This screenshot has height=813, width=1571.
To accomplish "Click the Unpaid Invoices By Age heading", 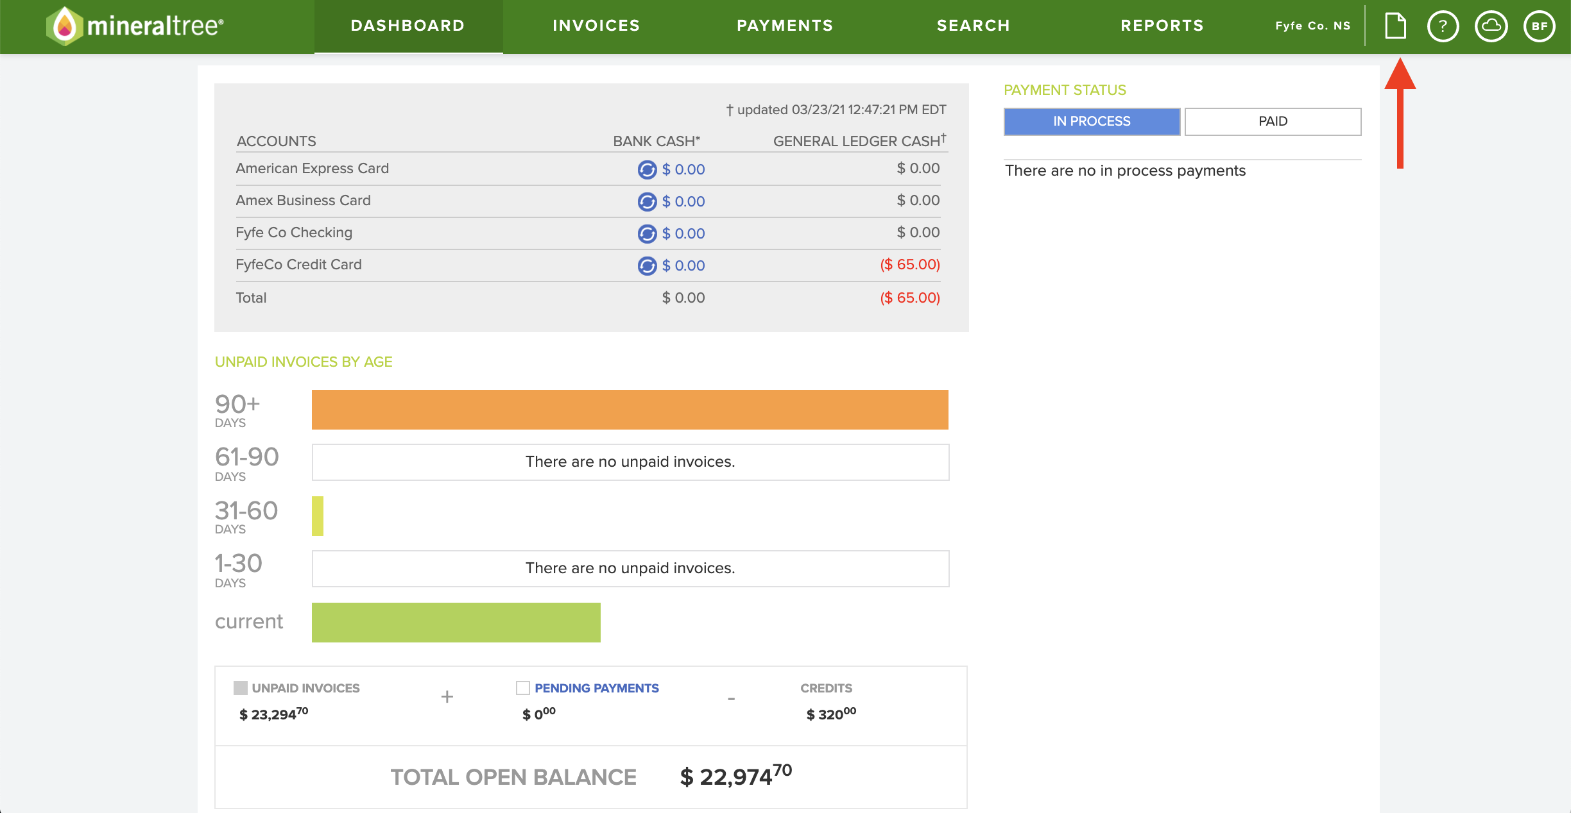I will [x=304, y=362].
